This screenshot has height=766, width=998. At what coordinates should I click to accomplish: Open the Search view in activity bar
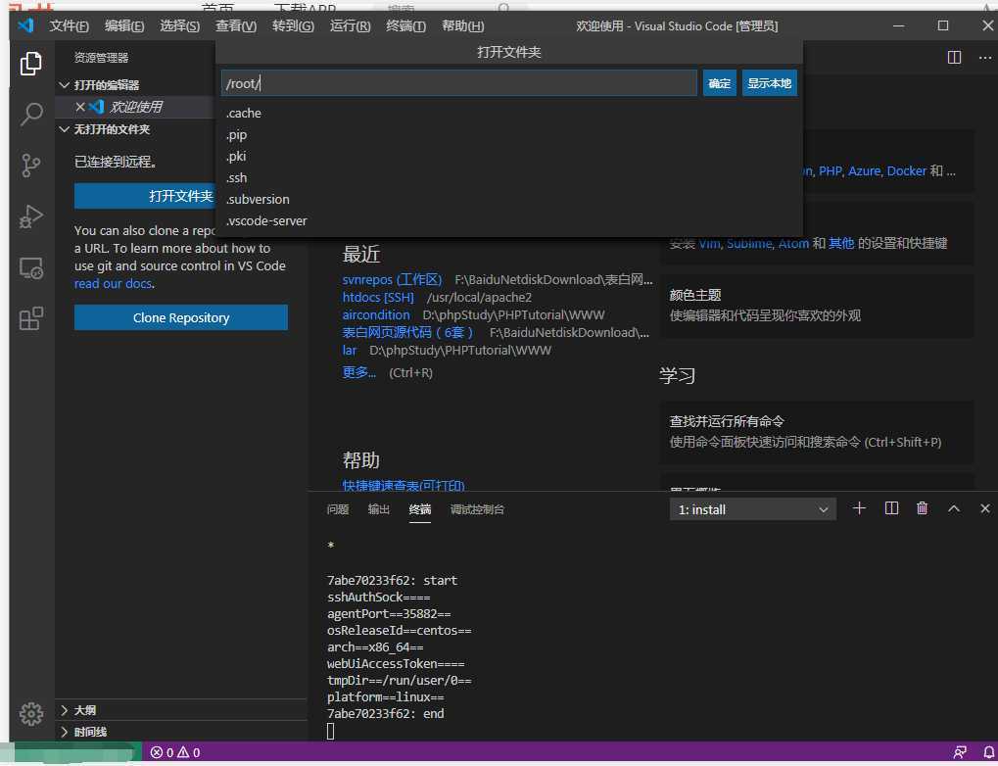tap(30, 115)
